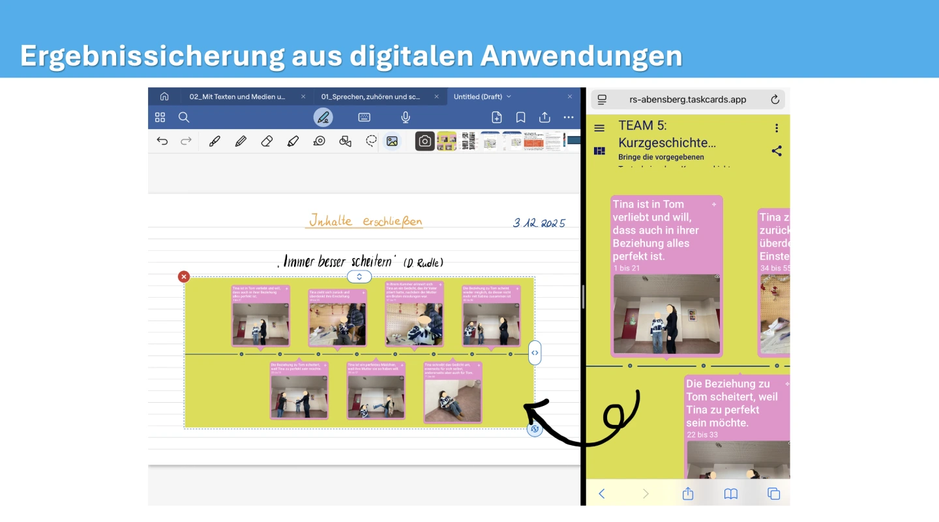939x522 pixels.
Task: Select the eraser tool
Action: pos(267,141)
